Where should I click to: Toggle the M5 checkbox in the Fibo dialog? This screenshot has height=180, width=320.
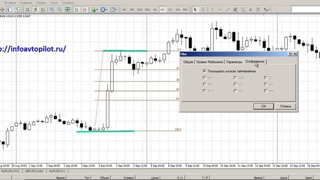tap(204, 84)
